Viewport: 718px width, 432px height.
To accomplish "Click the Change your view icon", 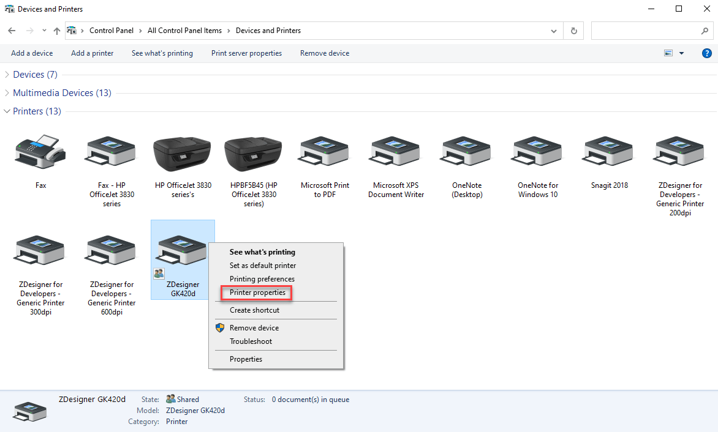I will [668, 53].
